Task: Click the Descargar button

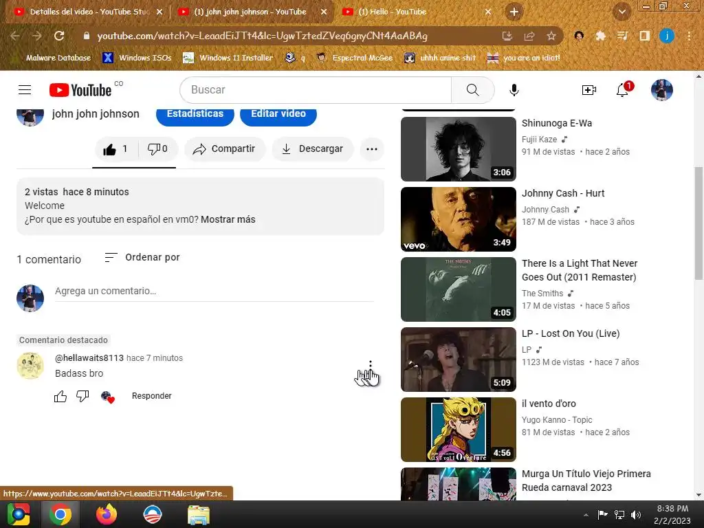Action: coord(312,149)
